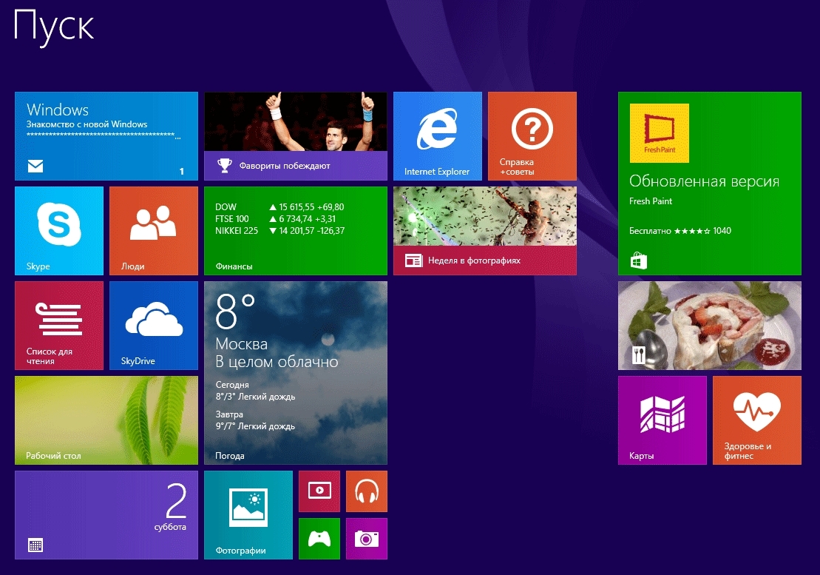Click the Обновленная версия headline text
The image size is (820, 575).
point(705,181)
